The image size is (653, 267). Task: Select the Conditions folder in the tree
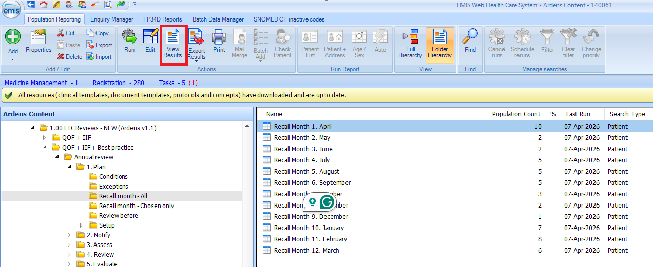113,177
